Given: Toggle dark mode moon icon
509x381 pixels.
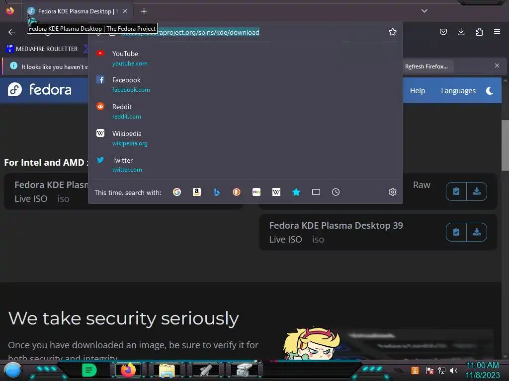Looking at the screenshot, I should pyautogui.click(x=490, y=91).
